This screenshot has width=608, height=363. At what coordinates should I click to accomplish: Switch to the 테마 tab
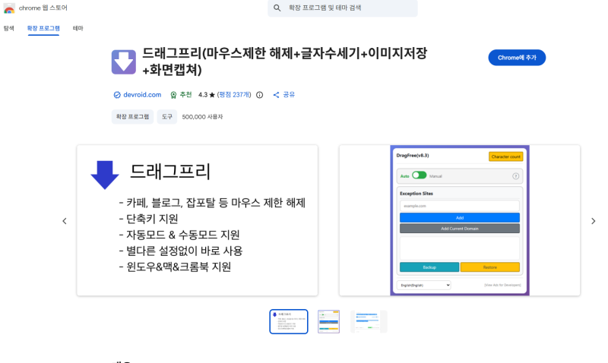point(78,28)
